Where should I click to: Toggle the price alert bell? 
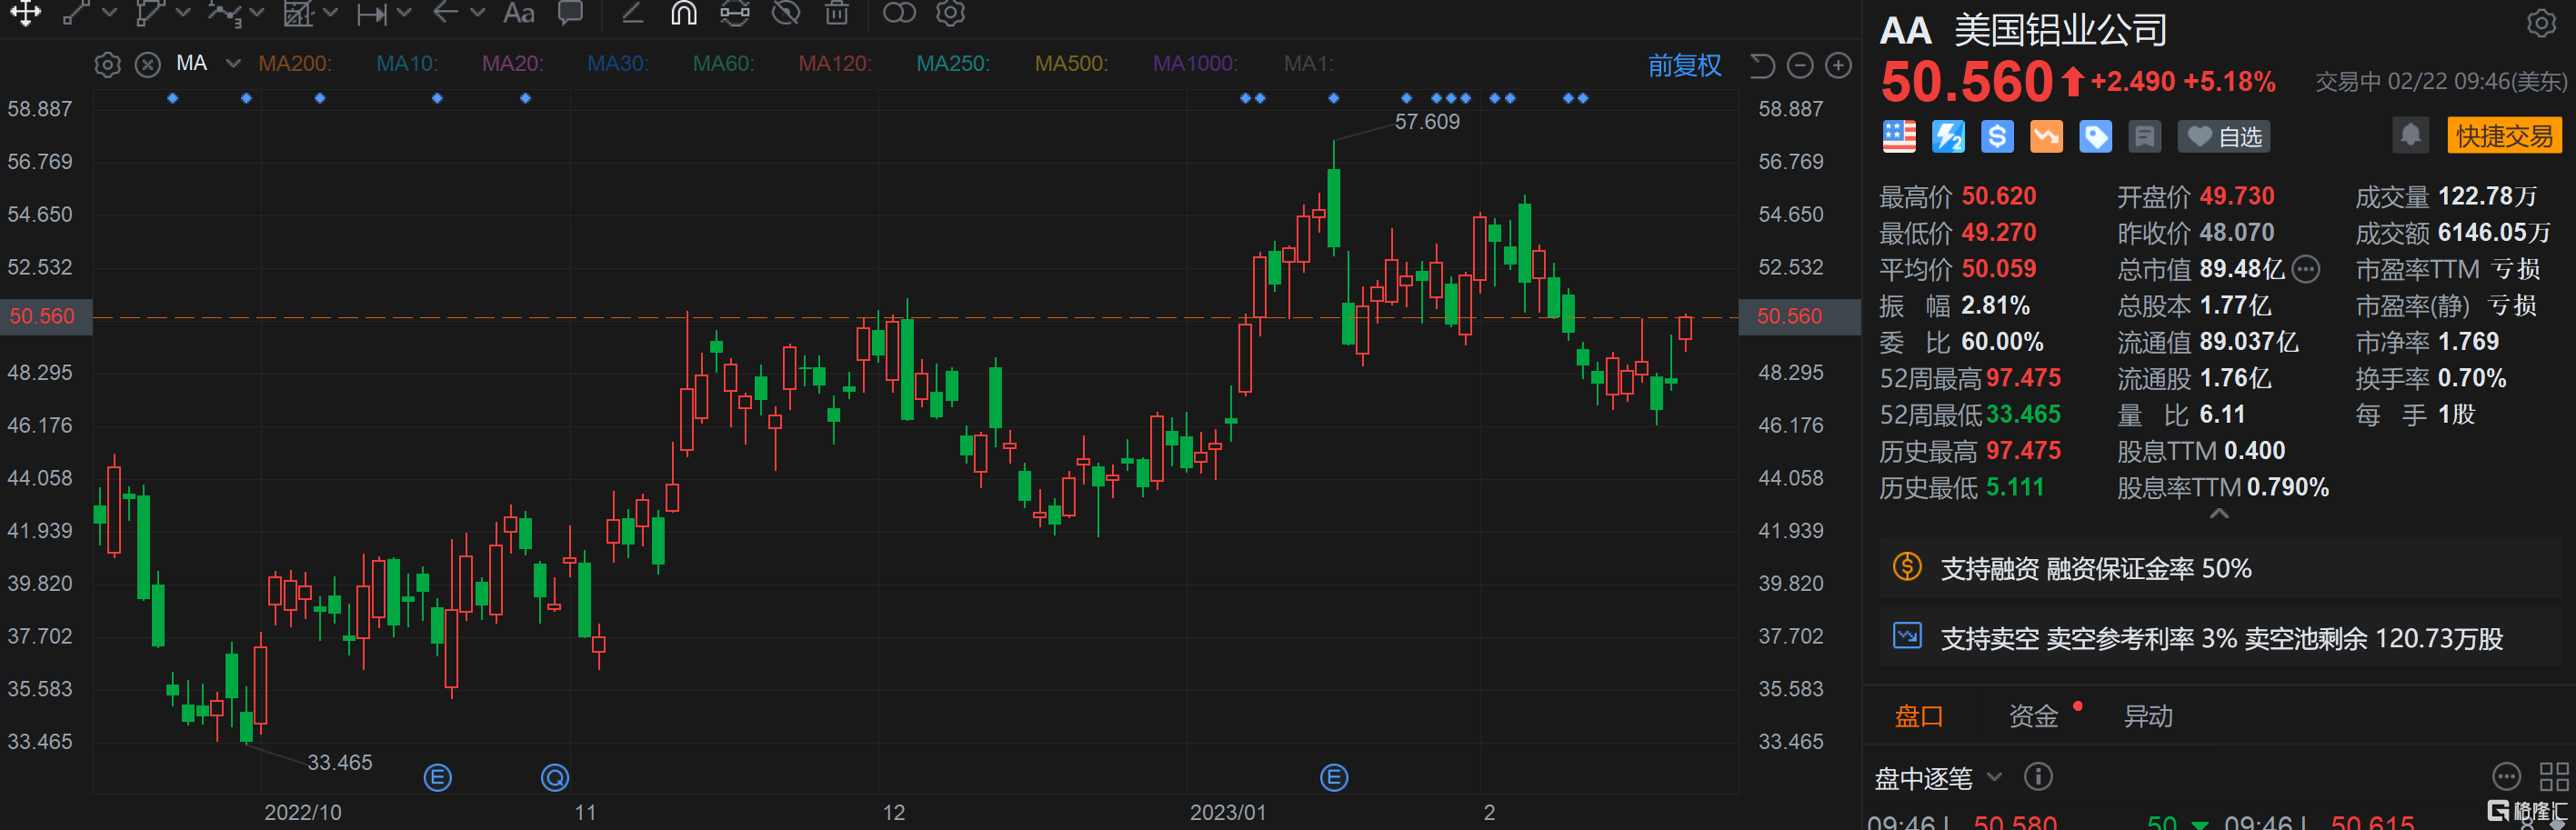pos(2410,135)
